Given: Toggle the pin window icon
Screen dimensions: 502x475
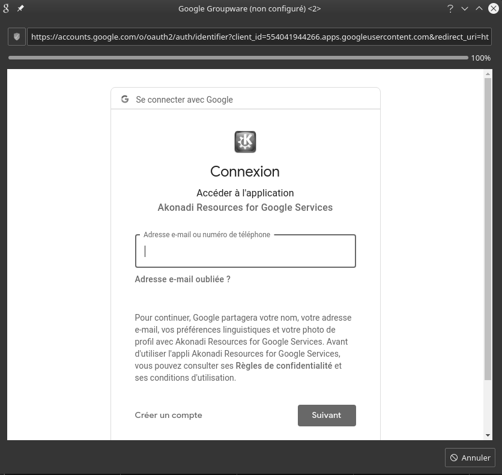Looking at the screenshot, I should point(20,8).
